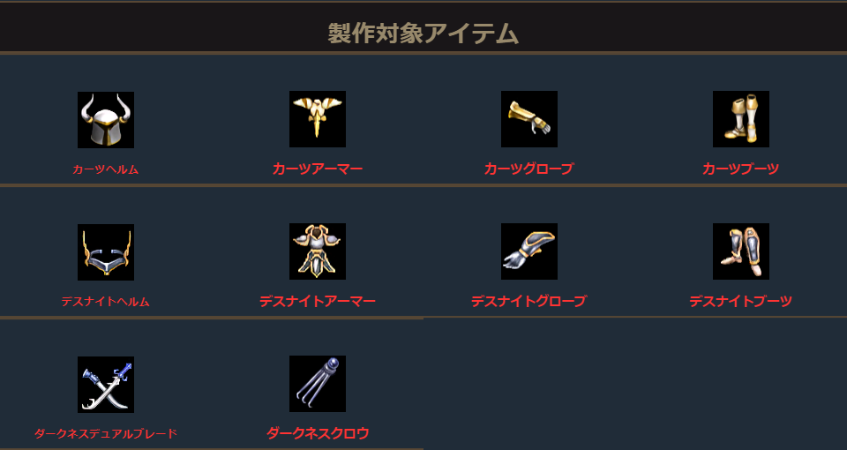
Task: Click the デスナイトアーマー text link
Action: click(318, 302)
